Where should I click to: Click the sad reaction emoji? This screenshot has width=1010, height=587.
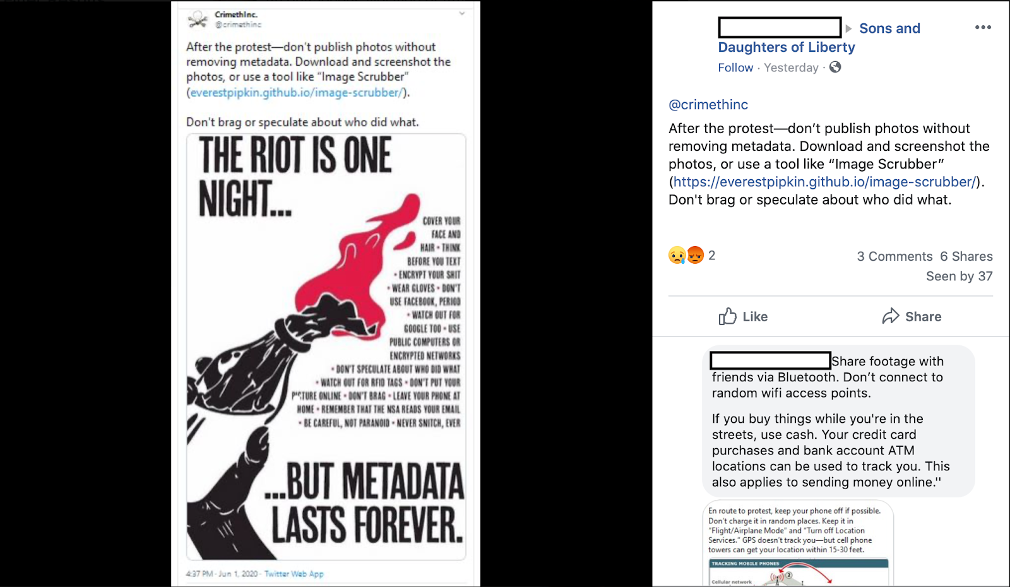[x=677, y=255]
